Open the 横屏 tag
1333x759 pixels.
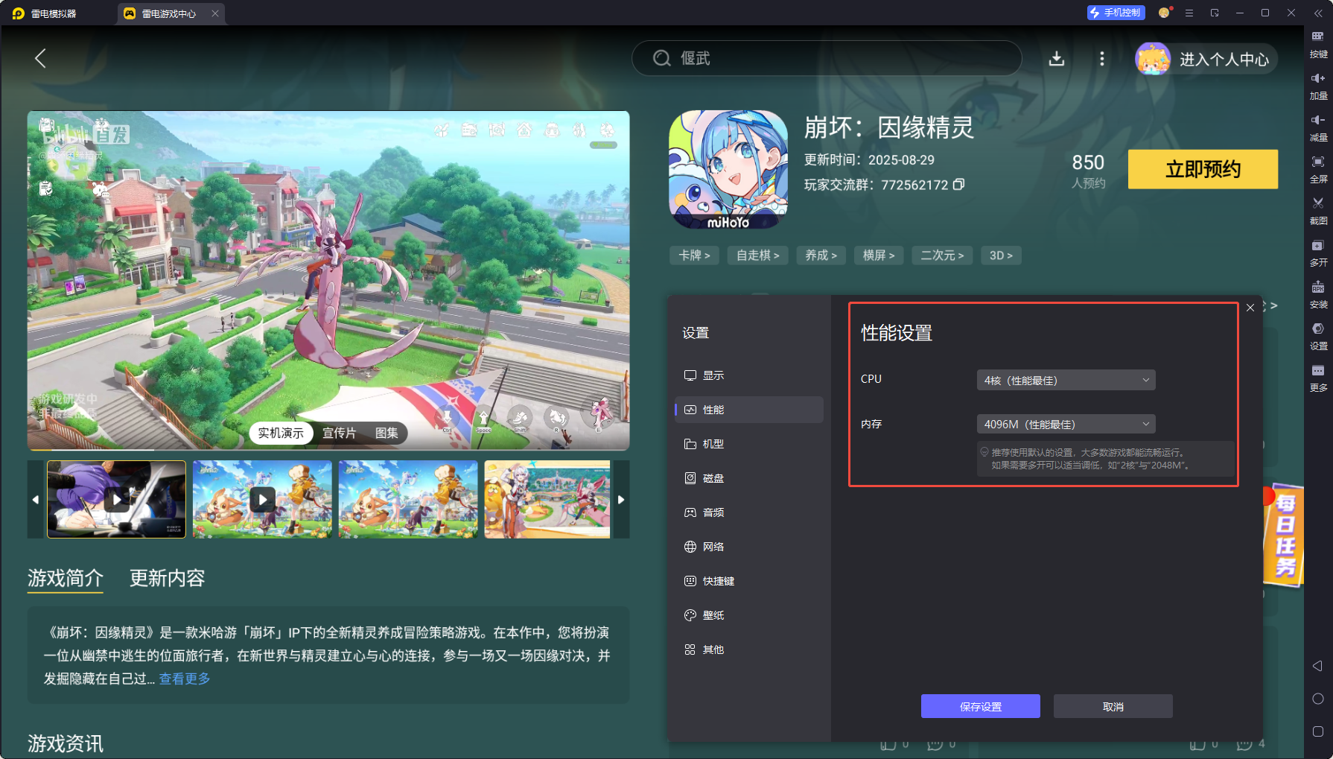click(x=879, y=255)
